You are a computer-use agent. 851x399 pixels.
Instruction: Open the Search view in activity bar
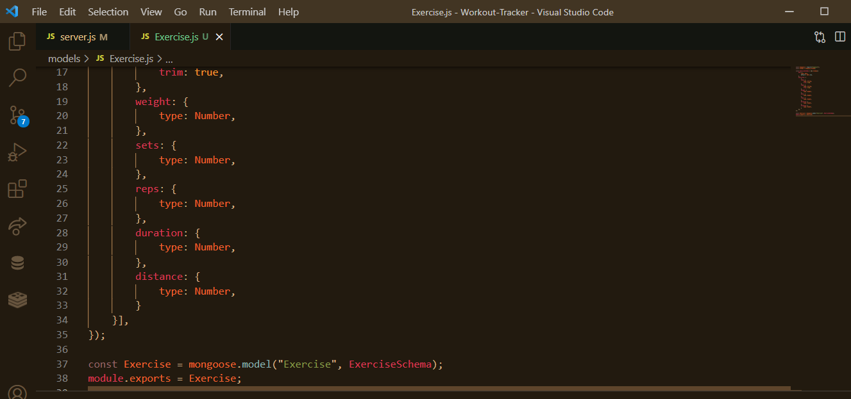(17, 78)
